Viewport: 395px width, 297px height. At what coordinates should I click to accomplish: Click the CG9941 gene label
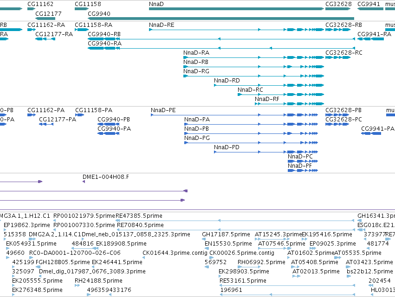pos(369,4)
